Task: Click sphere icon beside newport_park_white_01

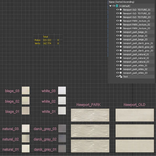Action: (x=121, y=66)
